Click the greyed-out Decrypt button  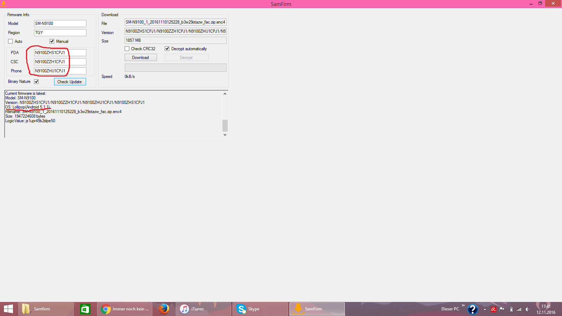click(x=187, y=58)
